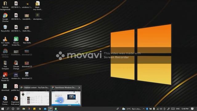Select the download (1) image file
The width and height of the screenshot is (197, 111).
(27, 76)
